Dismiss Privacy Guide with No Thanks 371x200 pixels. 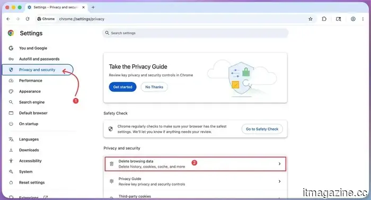point(154,87)
